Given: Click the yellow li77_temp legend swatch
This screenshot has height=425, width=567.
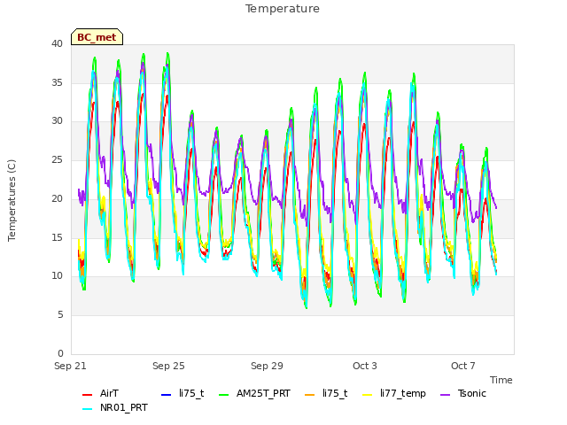Looking at the screenshot, I should point(368,394).
